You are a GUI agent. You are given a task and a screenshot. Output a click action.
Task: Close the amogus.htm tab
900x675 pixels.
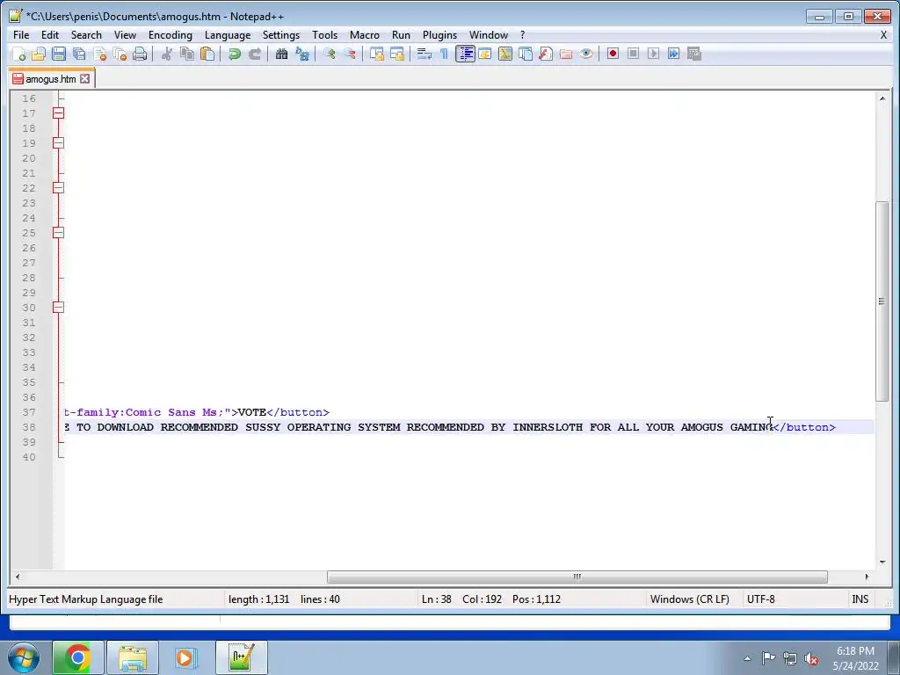(85, 78)
